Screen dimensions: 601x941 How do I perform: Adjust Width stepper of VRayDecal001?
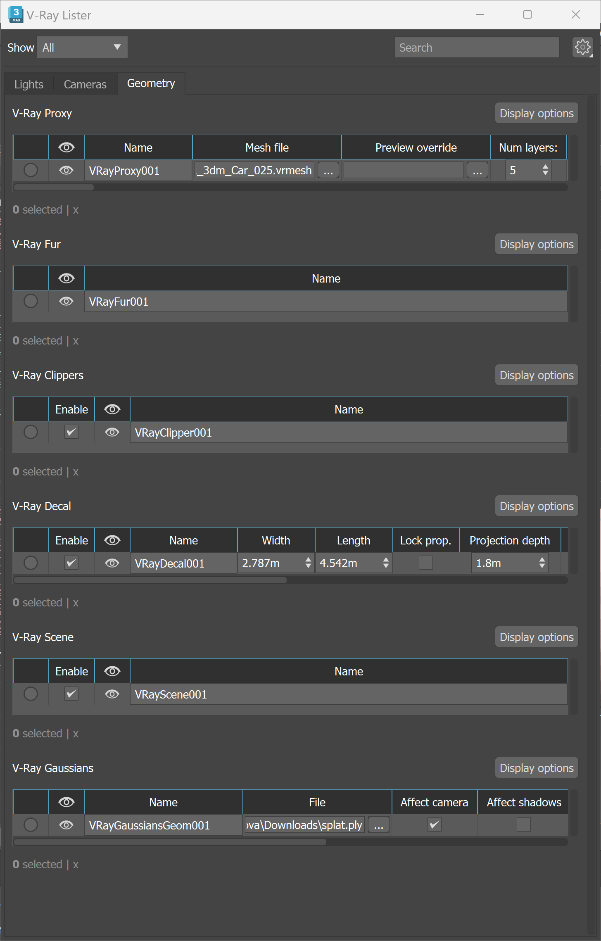[x=308, y=563]
